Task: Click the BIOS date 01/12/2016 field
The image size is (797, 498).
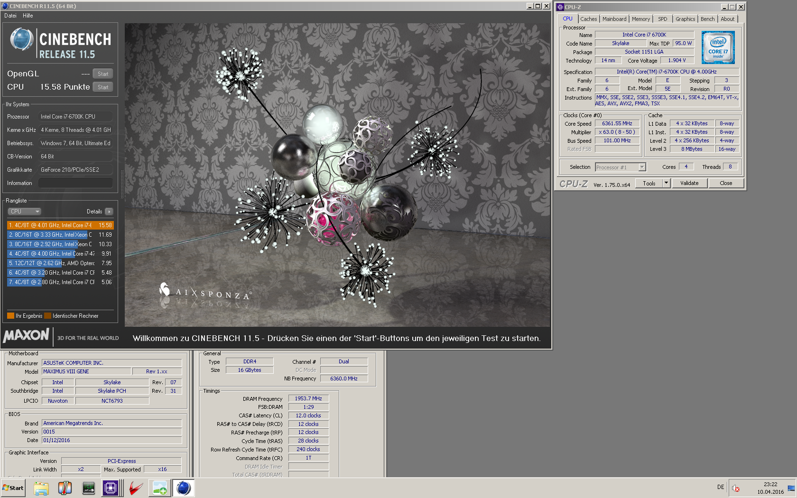Action: [x=111, y=440]
